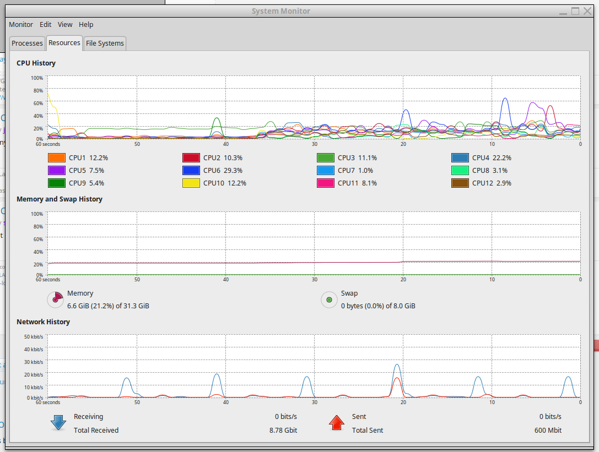Click the CPU6 blue color swatch

[x=191, y=170]
